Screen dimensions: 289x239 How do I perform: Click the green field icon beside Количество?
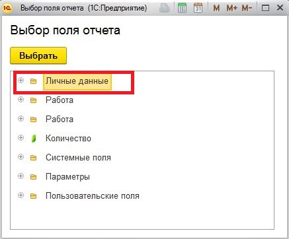click(34, 139)
